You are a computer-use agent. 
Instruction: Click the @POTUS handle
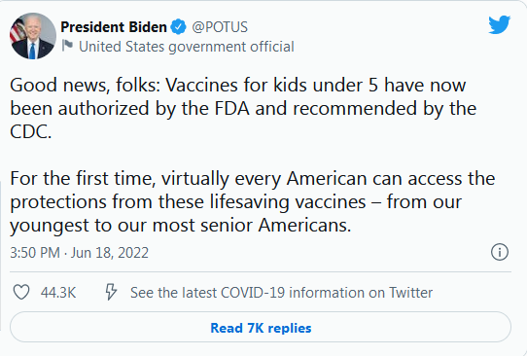click(x=220, y=27)
